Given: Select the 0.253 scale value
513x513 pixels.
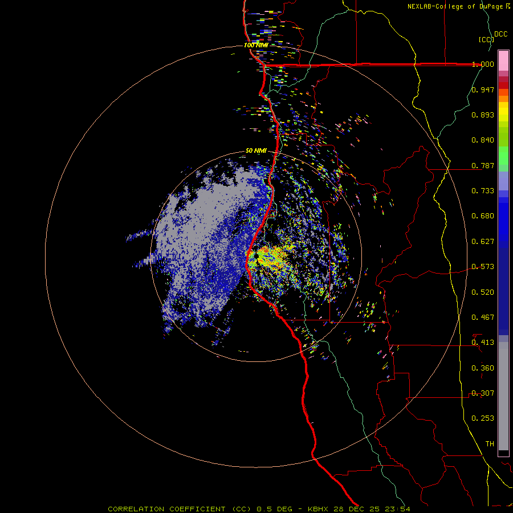Looking at the screenshot, I should coord(483,418).
